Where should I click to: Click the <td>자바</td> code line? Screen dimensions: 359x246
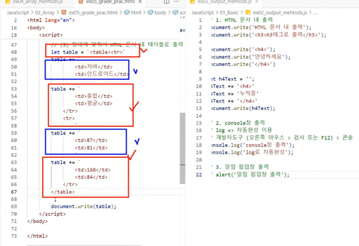click(94, 67)
